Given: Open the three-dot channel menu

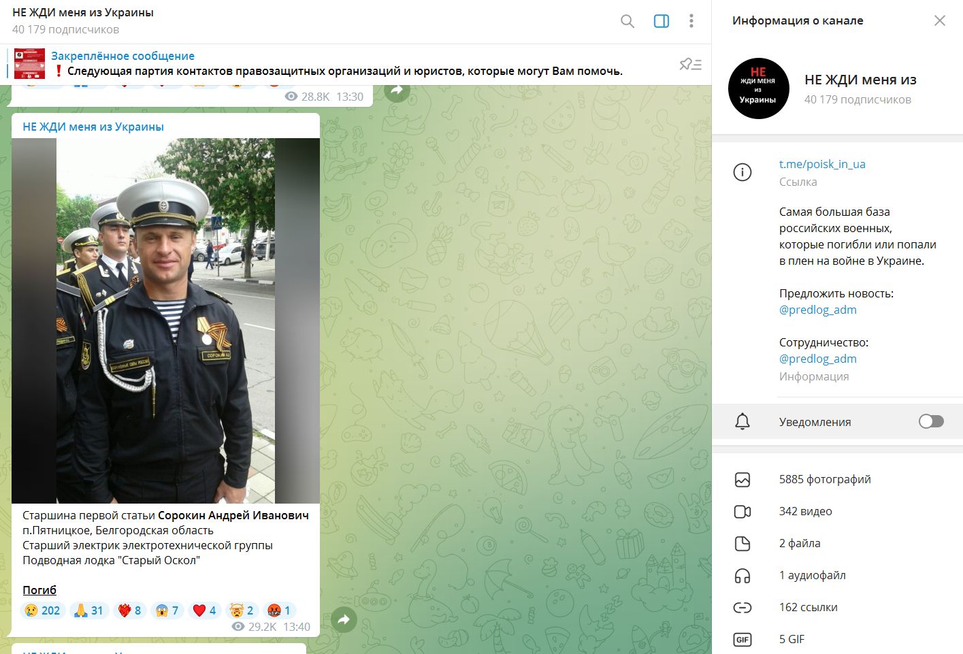Looking at the screenshot, I should coord(691,21).
